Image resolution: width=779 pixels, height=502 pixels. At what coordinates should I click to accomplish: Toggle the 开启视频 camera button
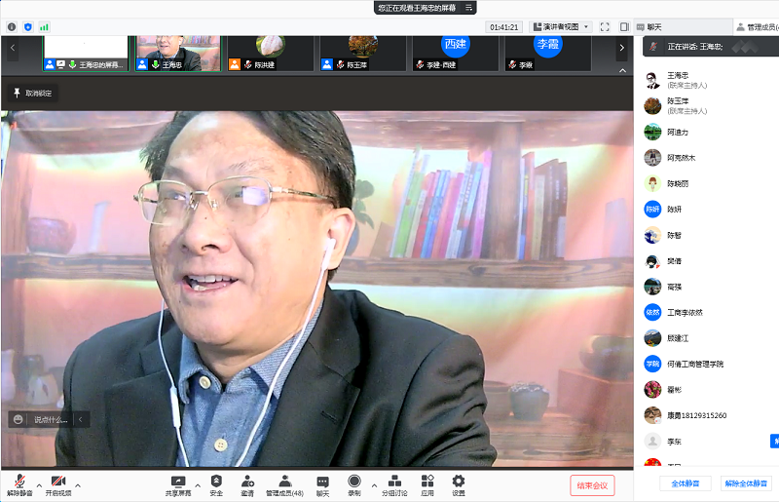coord(57,482)
